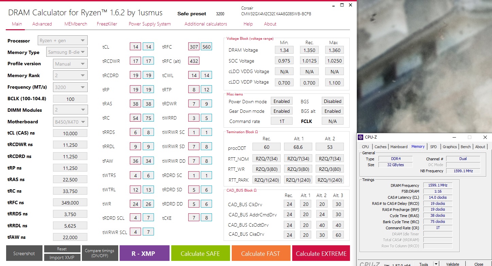Open the Additional calculators tab

[x=206, y=24]
